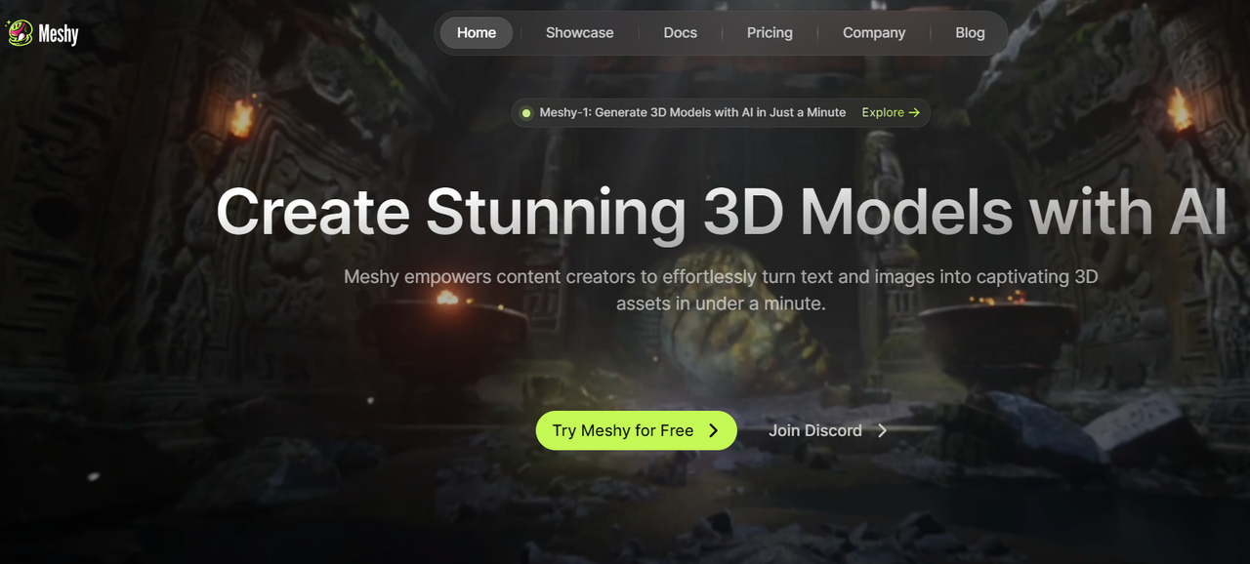The image size is (1250, 564).
Task: Click the green status dot in banner
Action: click(x=526, y=113)
